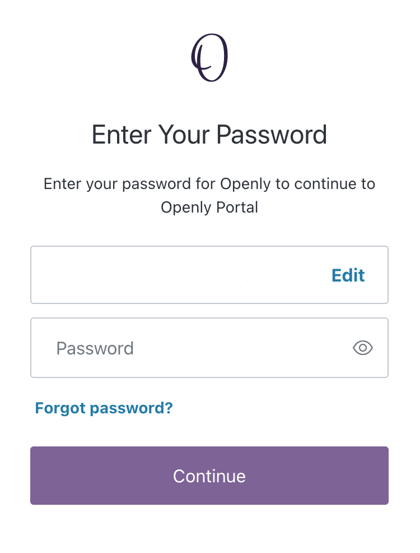Viewport: 420px width, 553px height.
Task: Click the Openly logo icon
Action: tap(209, 58)
